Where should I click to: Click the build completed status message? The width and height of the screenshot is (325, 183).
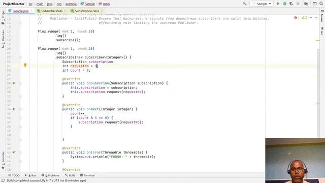click(x=46, y=180)
